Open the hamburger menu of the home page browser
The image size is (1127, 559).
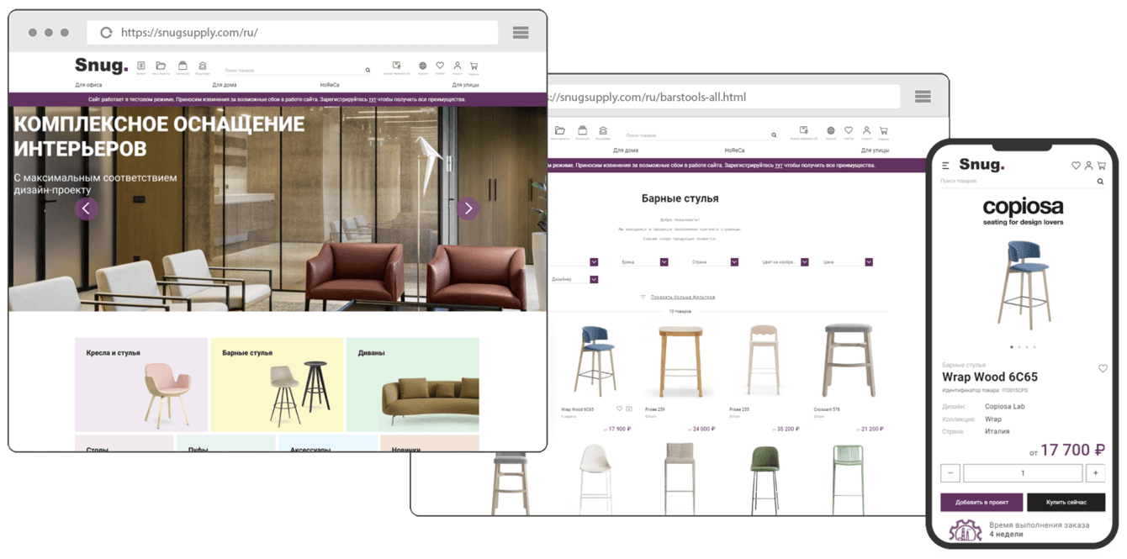coord(521,33)
